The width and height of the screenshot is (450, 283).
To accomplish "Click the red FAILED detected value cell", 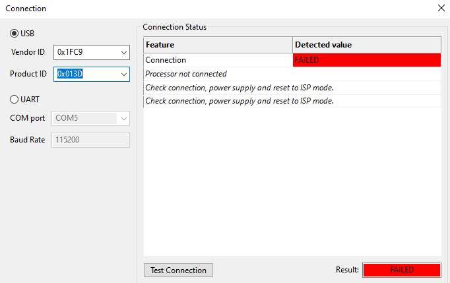I will pos(366,60).
